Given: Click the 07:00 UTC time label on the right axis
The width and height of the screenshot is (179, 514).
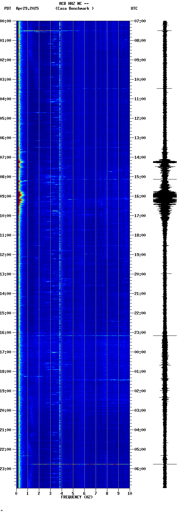Looking at the screenshot, I should tap(140, 21).
